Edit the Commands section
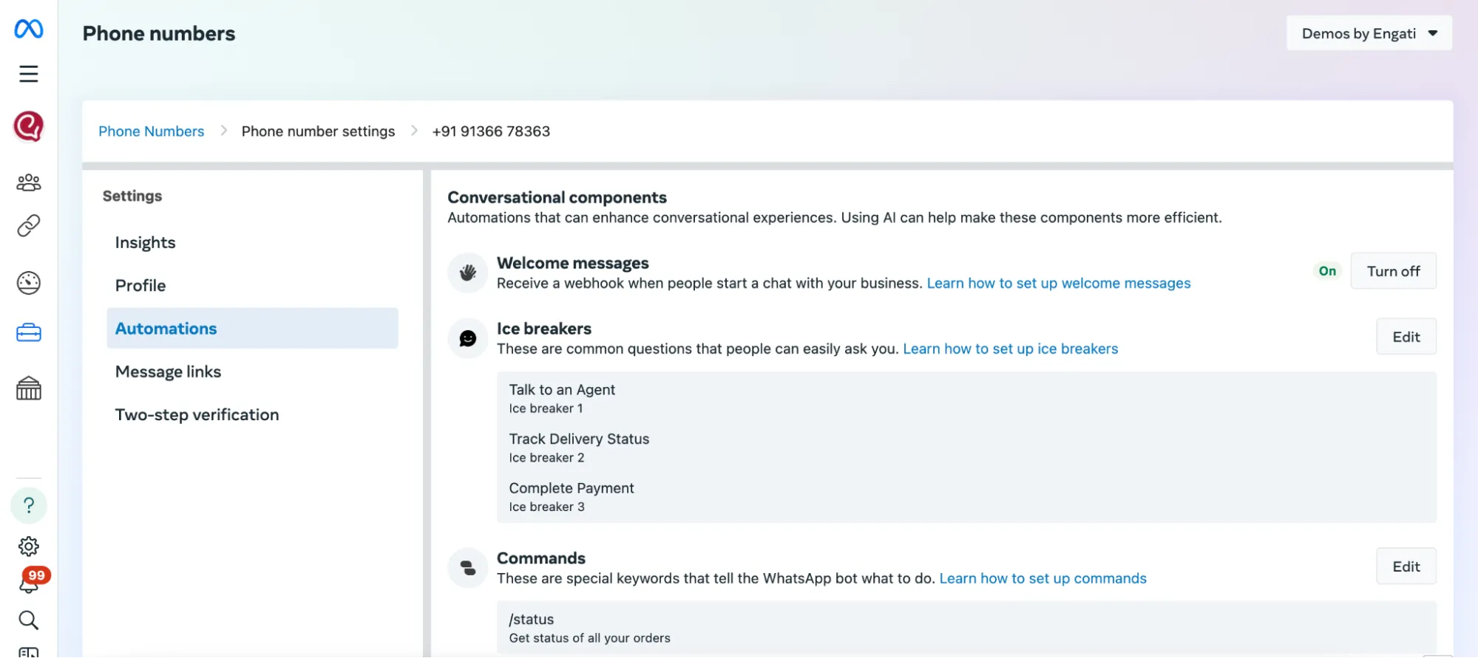 [x=1406, y=566]
